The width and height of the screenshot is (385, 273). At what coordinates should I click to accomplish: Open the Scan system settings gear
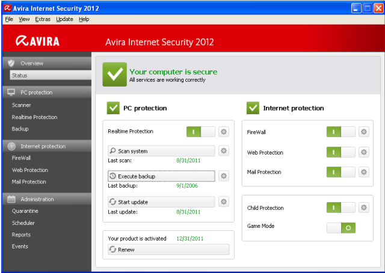[223, 150]
